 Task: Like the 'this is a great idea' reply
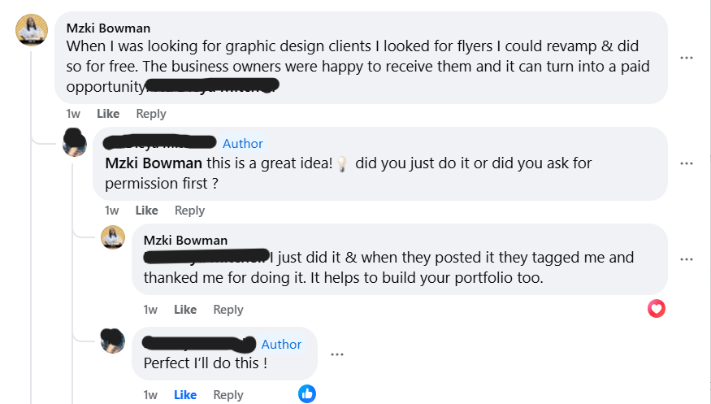(146, 211)
